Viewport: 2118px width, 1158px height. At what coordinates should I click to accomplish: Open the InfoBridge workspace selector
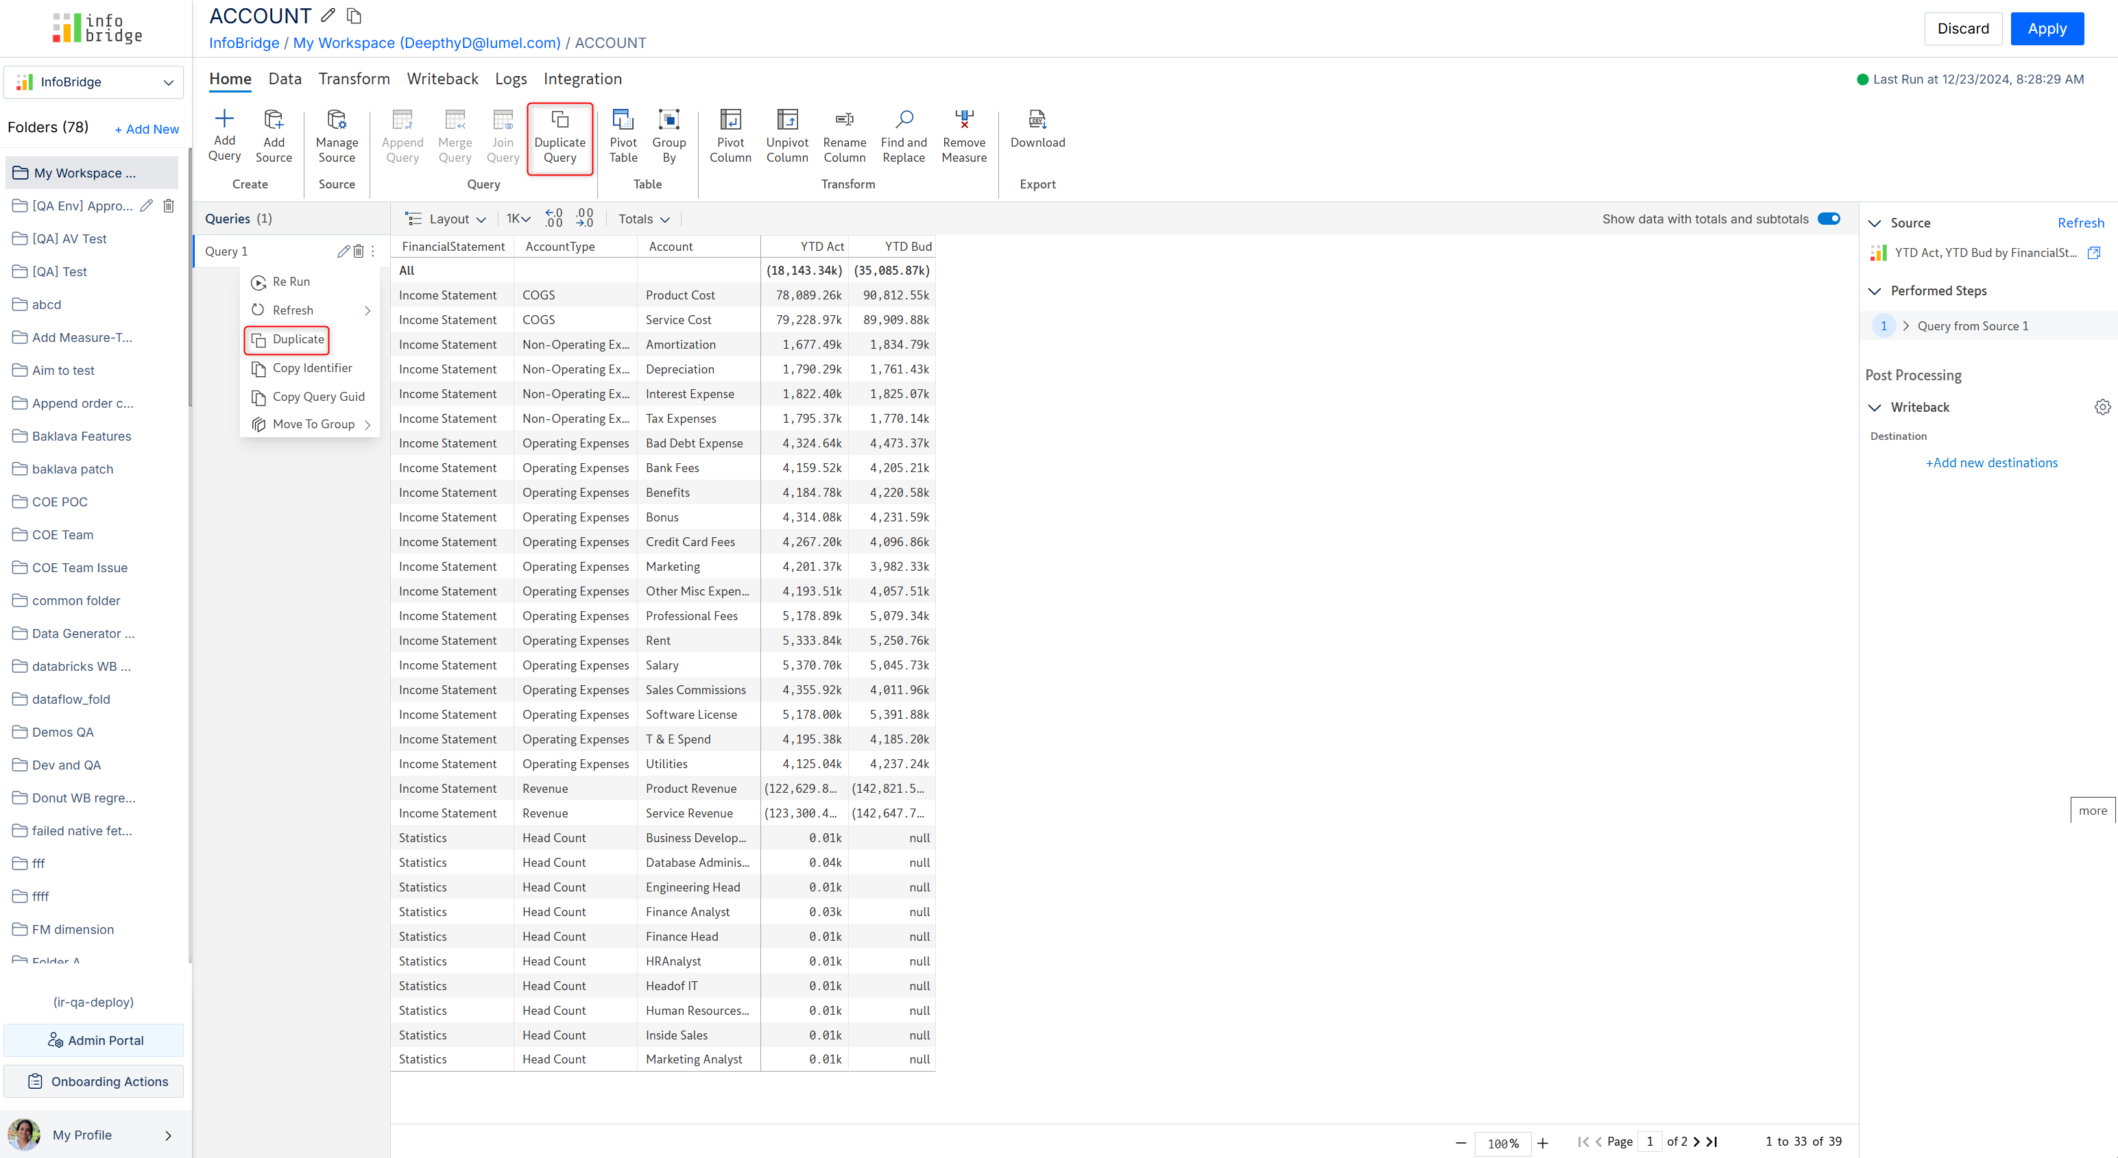pyautogui.click(x=94, y=82)
